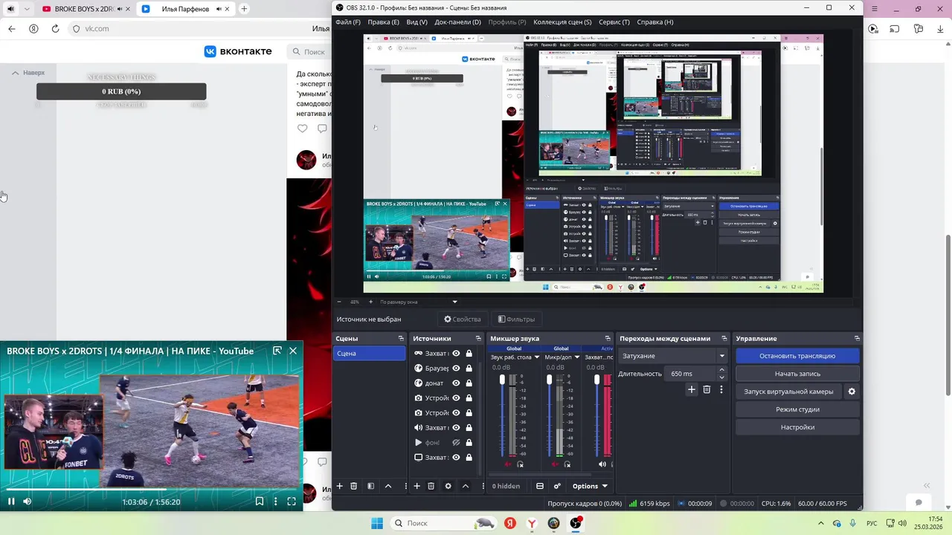952x535 pixels.
Task: Switch the audio mixer layout icon
Action: (x=540, y=486)
